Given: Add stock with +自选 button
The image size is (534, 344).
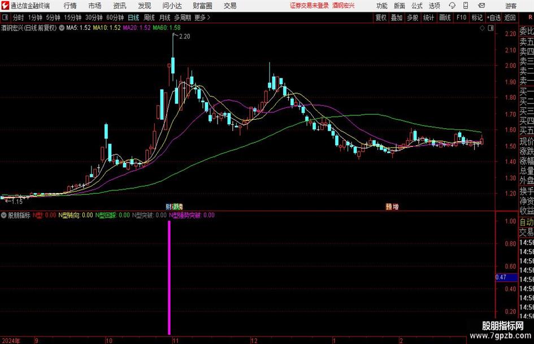Looking at the screenshot, I should click(494, 18).
